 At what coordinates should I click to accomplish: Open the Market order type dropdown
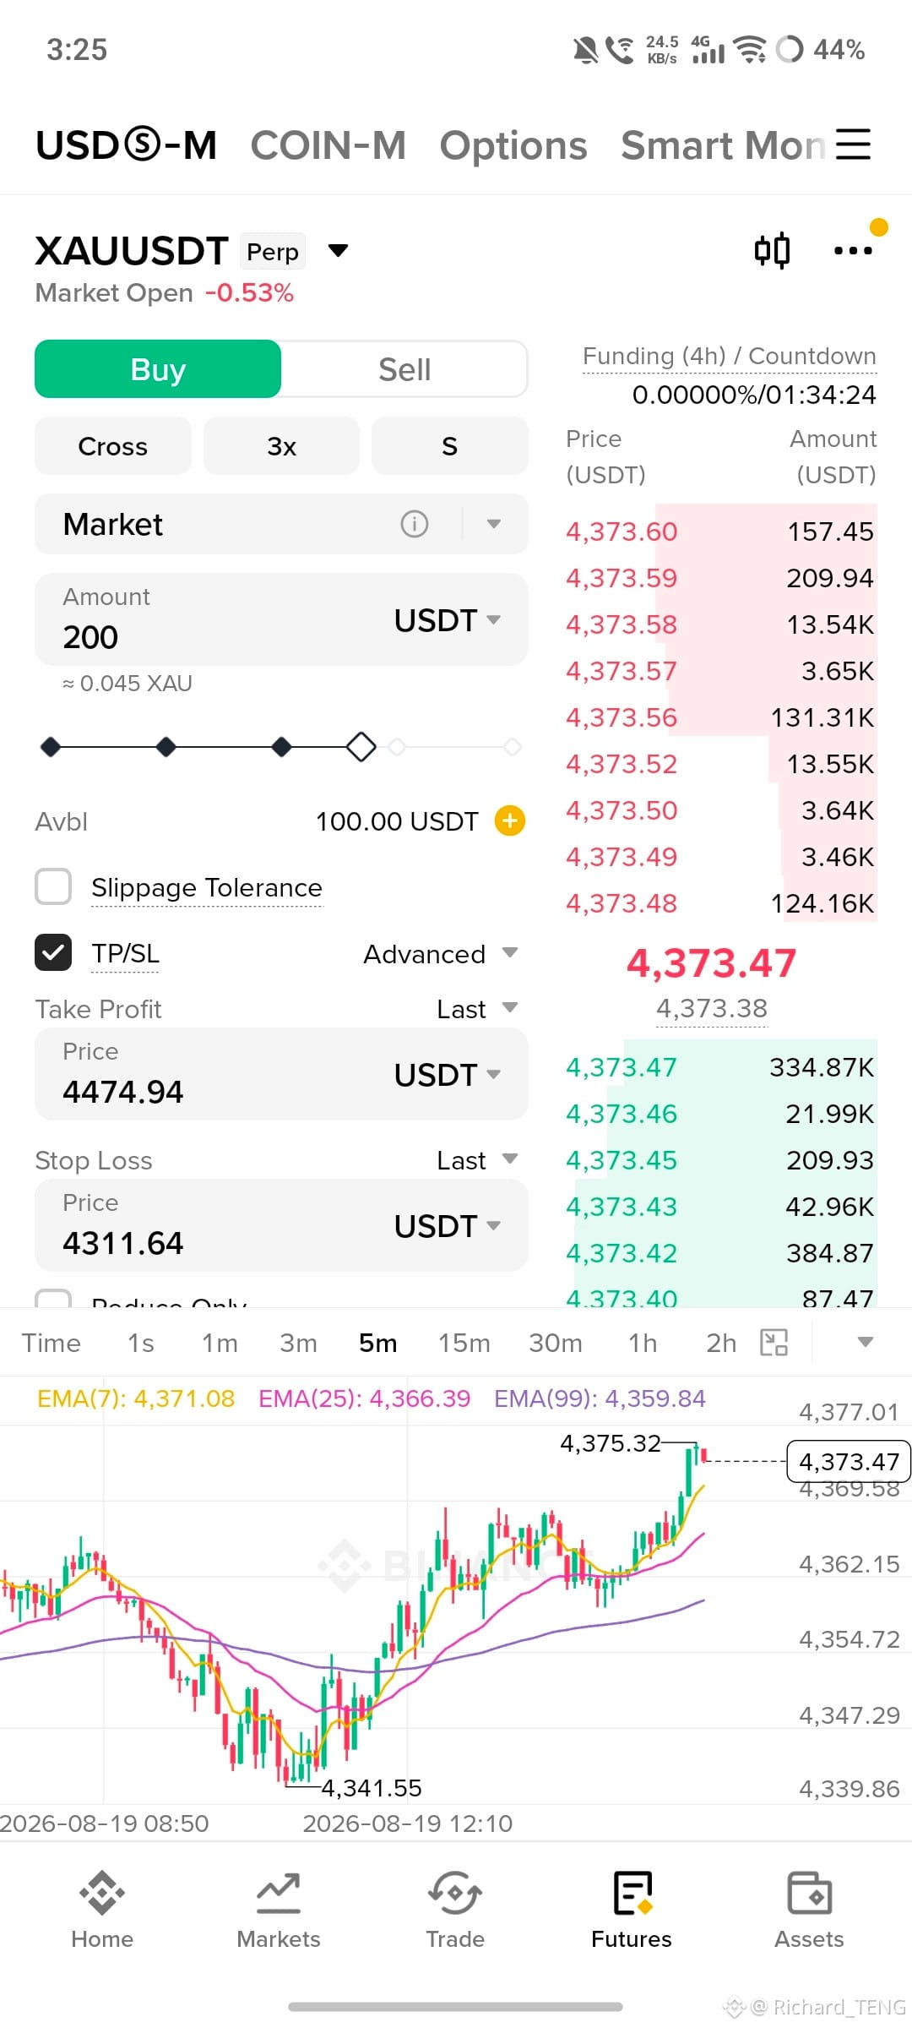tap(494, 524)
